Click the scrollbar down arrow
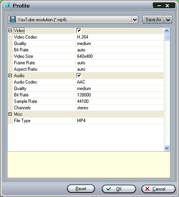 coord(167,148)
